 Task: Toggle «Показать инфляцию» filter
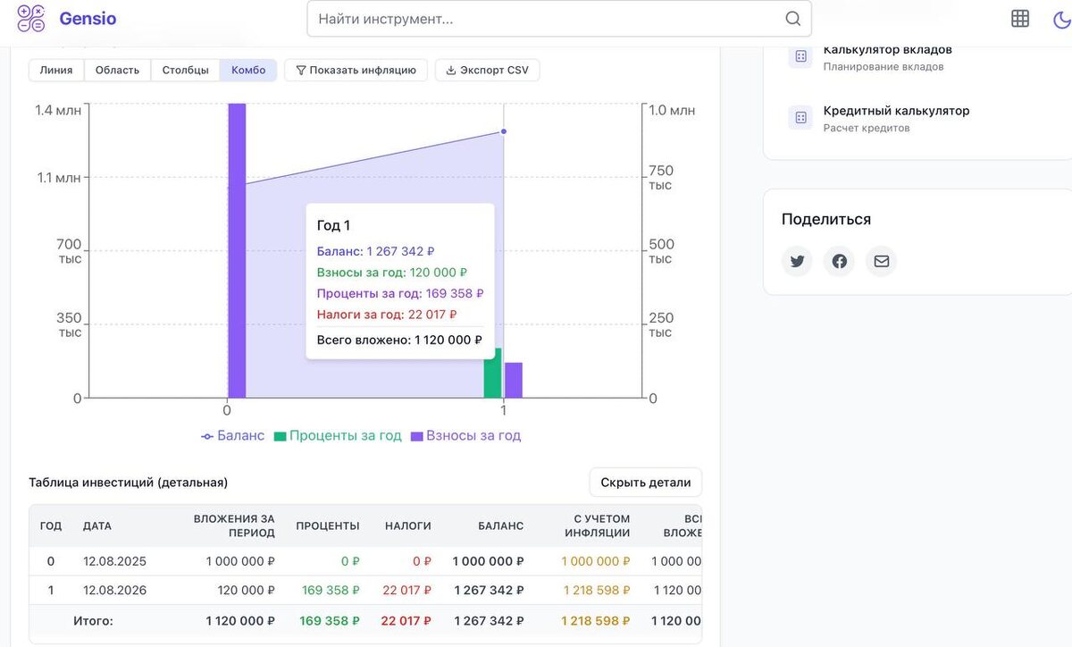[356, 70]
